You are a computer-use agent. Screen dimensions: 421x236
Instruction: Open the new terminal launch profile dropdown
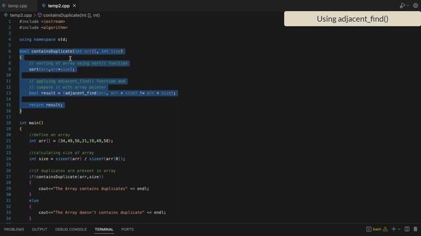pyautogui.click(x=399, y=229)
